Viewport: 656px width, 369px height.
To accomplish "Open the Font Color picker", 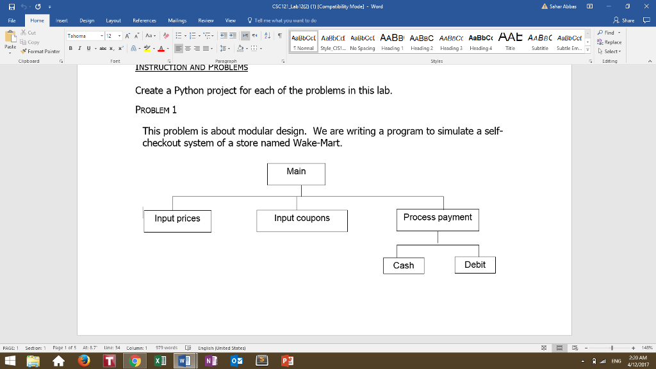I will click(161, 49).
